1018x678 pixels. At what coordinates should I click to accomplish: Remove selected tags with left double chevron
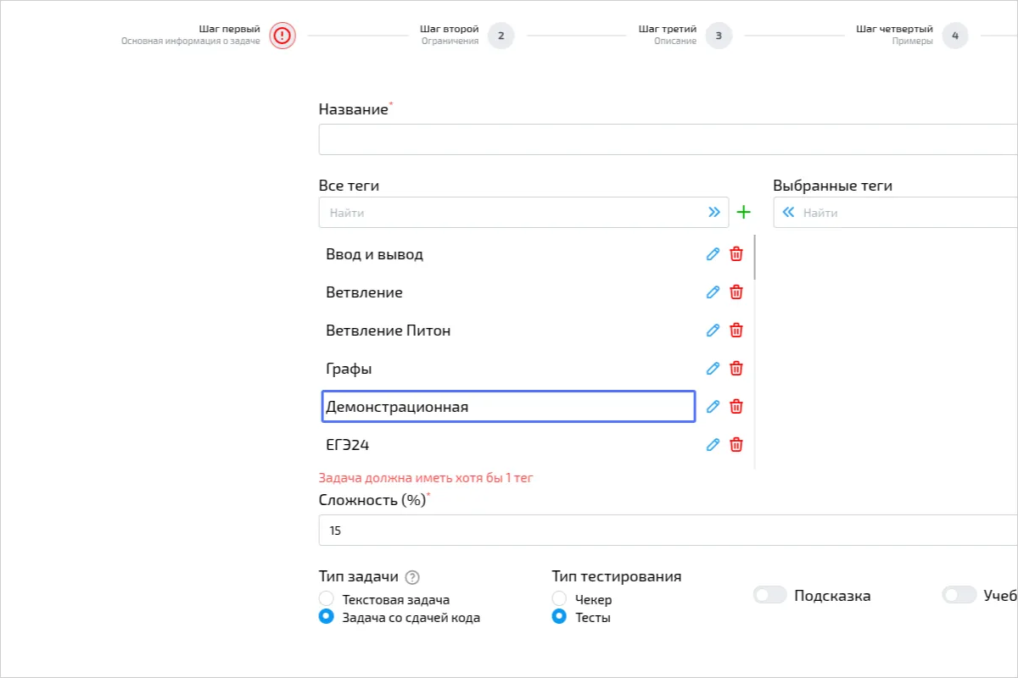coord(788,213)
